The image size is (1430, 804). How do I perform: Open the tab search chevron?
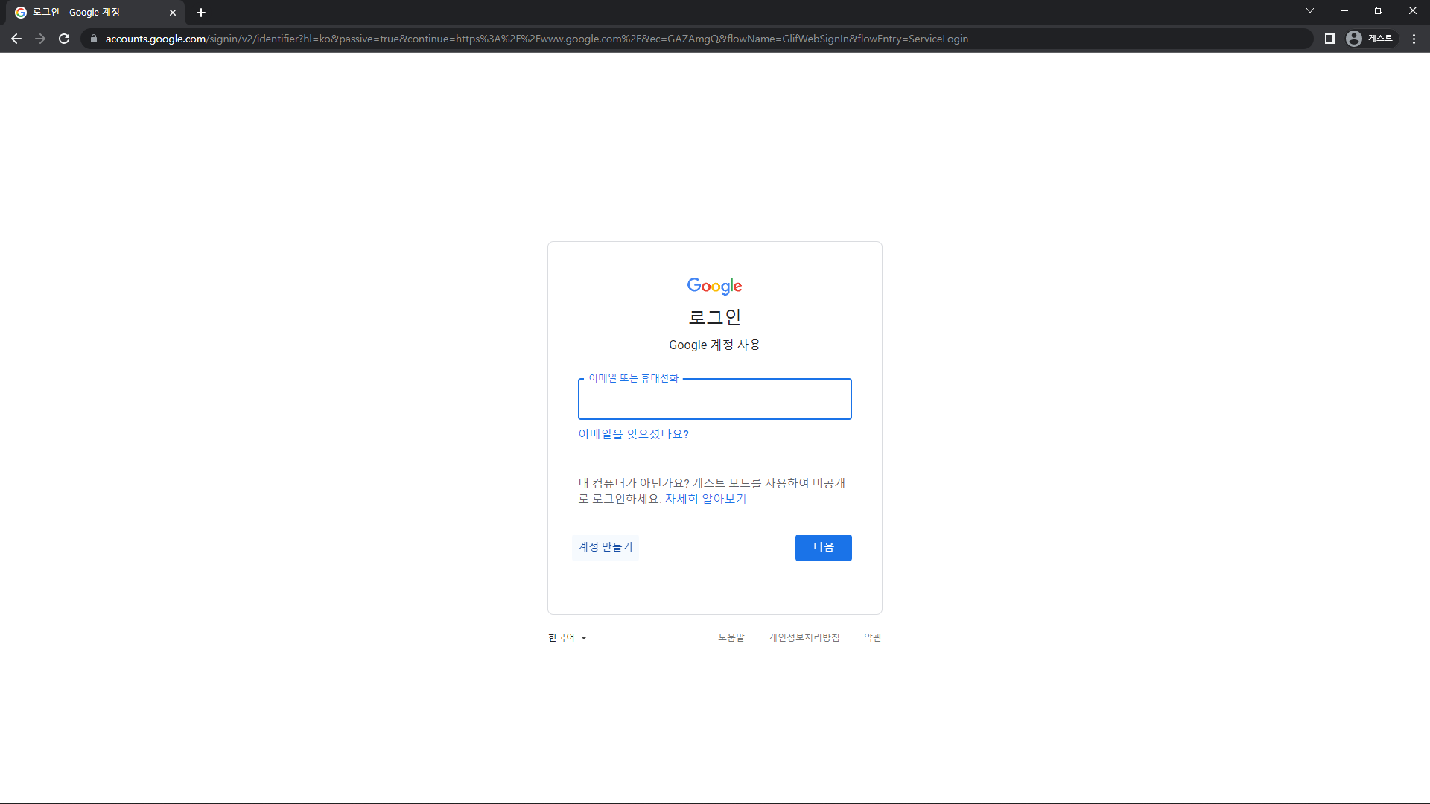point(1309,10)
